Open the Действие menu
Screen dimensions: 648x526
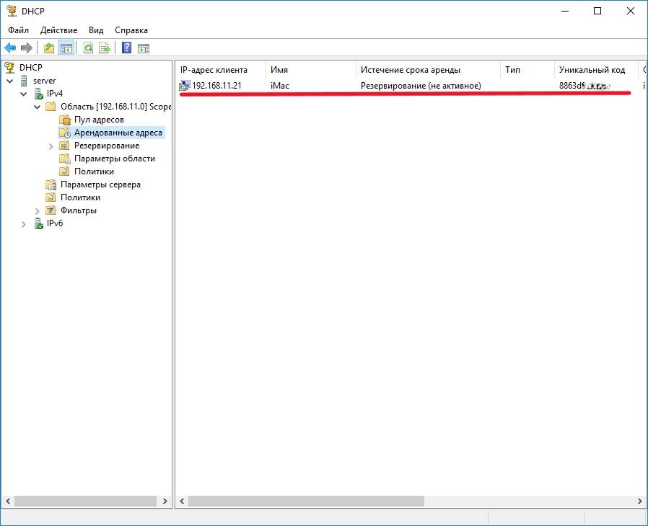[58, 30]
